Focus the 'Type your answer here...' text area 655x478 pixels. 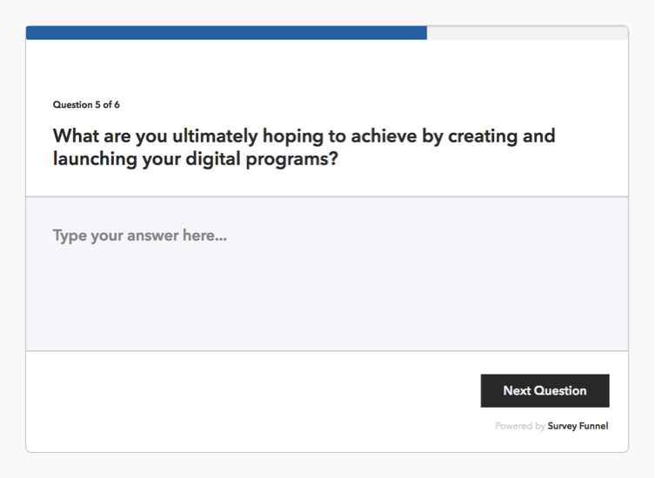tap(327, 274)
